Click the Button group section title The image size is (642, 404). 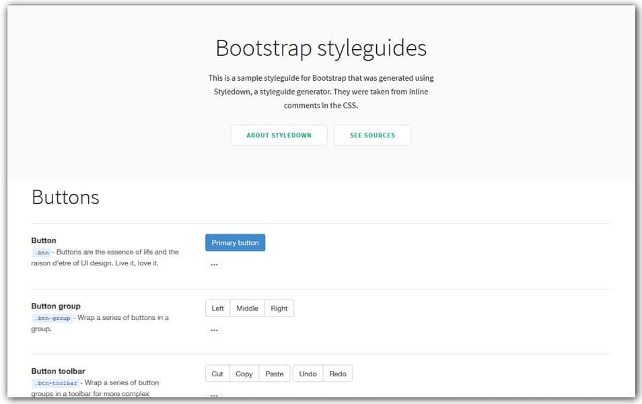pos(55,306)
